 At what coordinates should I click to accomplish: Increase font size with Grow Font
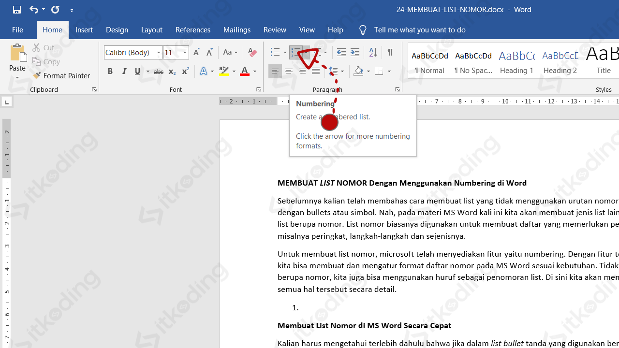tap(196, 52)
